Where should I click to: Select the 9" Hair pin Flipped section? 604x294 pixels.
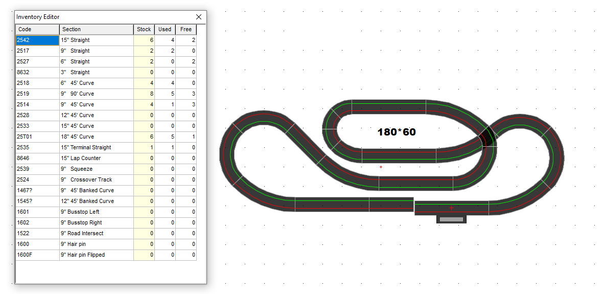point(97,255)
